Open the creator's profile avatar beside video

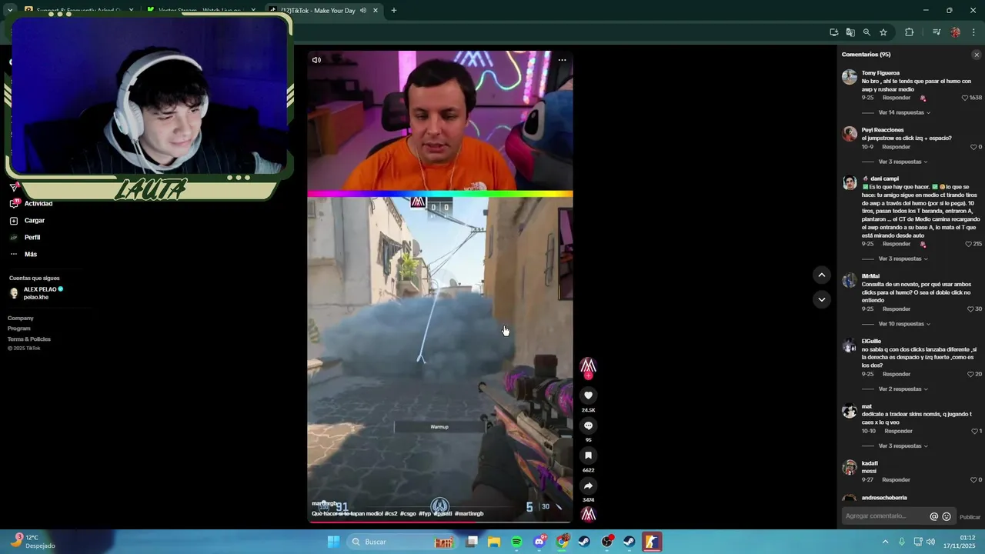(x=588, y=366)
